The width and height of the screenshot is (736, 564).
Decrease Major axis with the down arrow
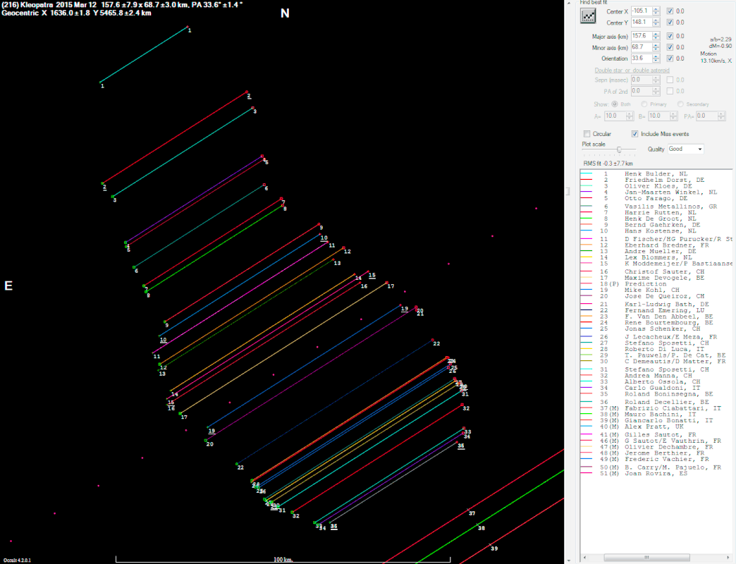tap(656, 38)
